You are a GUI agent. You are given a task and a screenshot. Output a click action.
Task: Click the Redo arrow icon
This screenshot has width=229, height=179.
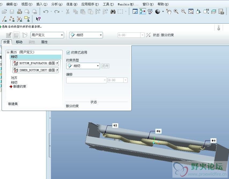pos(57,12)
